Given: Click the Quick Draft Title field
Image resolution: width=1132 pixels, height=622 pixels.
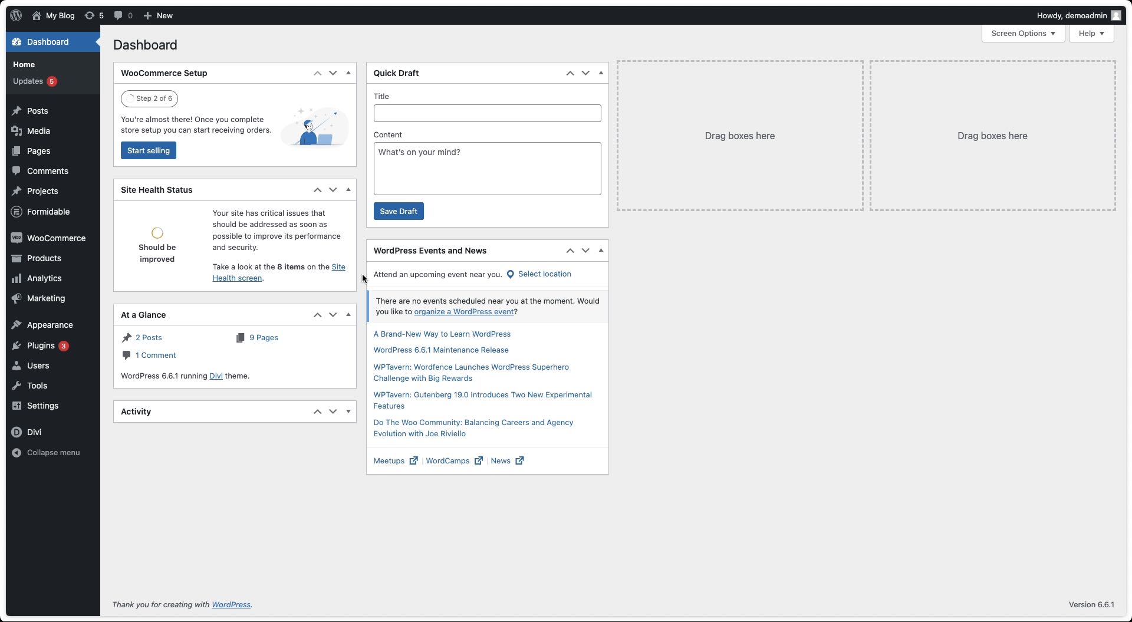Looking at the screenshot, I should pos(488,113).
